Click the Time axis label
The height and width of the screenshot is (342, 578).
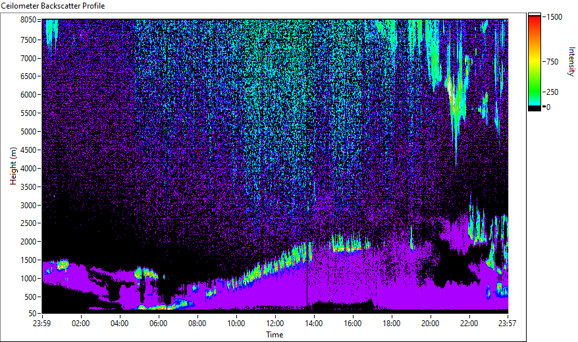tap(275, 335)
